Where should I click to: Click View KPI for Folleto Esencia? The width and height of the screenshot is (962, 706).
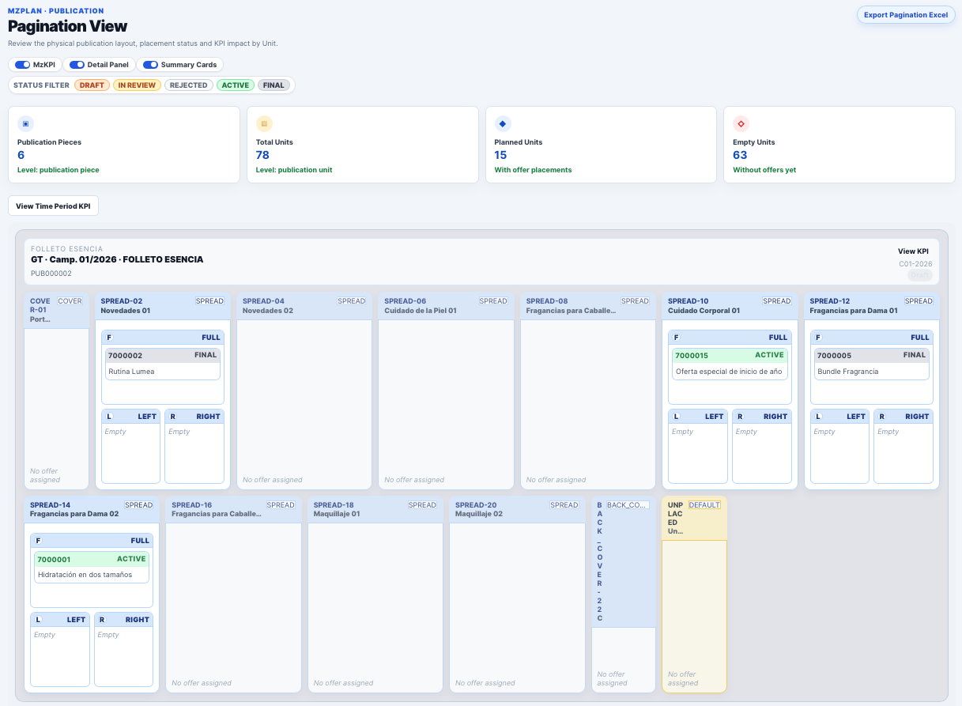tap(913, 251)
